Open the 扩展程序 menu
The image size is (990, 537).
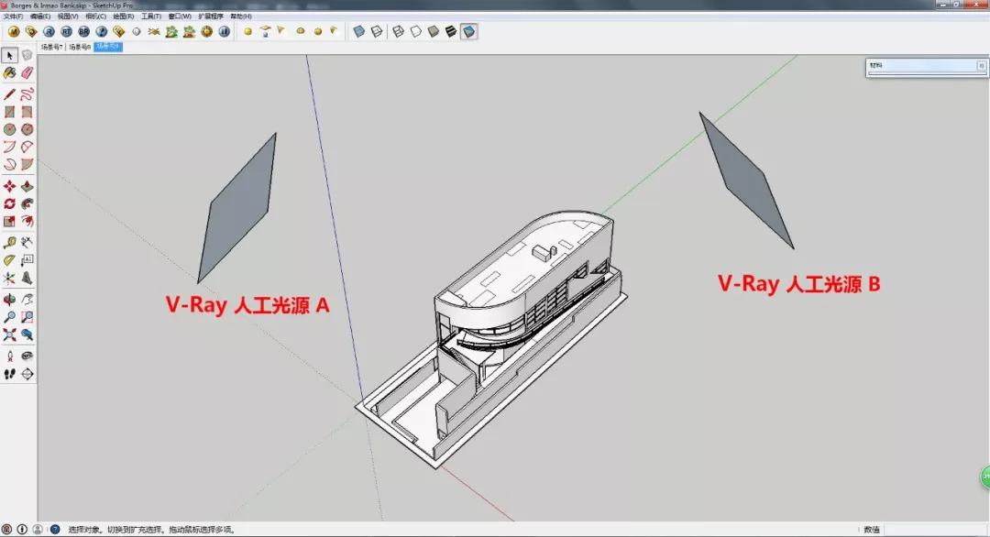coord(211,16)
